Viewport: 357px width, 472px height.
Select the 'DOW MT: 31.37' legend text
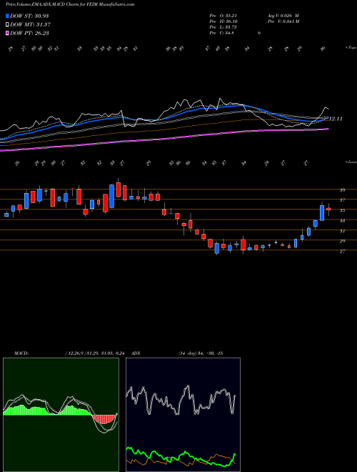31,25
